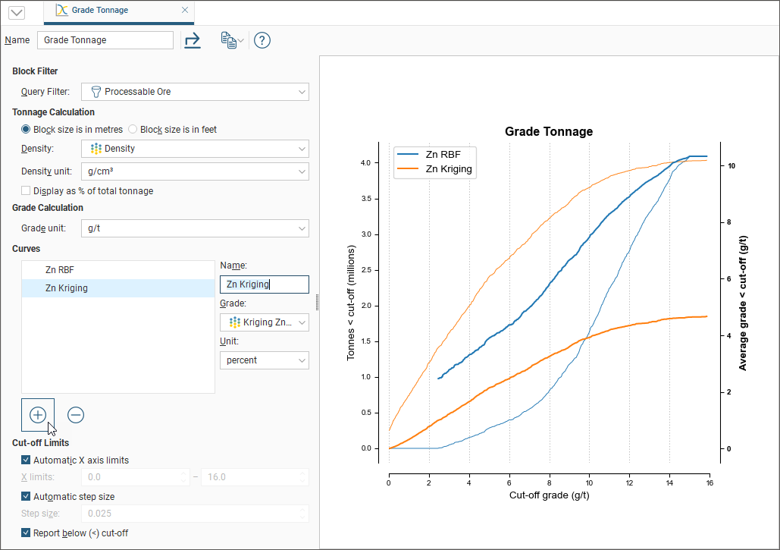Screen dimensions: 780x550
Task: Switch to the Grade Tonnage tab
Action: [99, 11]
